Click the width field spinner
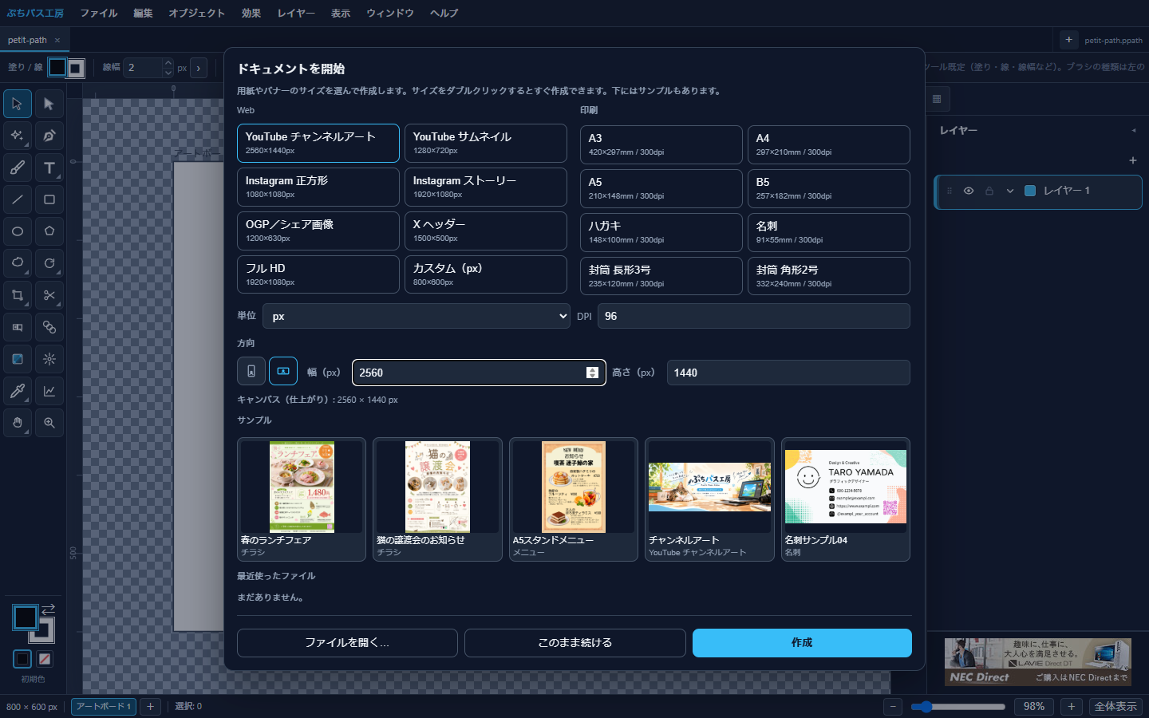 click(x=592, y=373)
